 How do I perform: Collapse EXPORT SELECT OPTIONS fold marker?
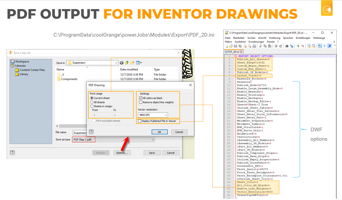236,56
